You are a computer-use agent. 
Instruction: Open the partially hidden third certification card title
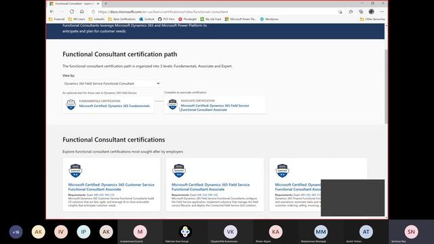click(x=298, y=187)
